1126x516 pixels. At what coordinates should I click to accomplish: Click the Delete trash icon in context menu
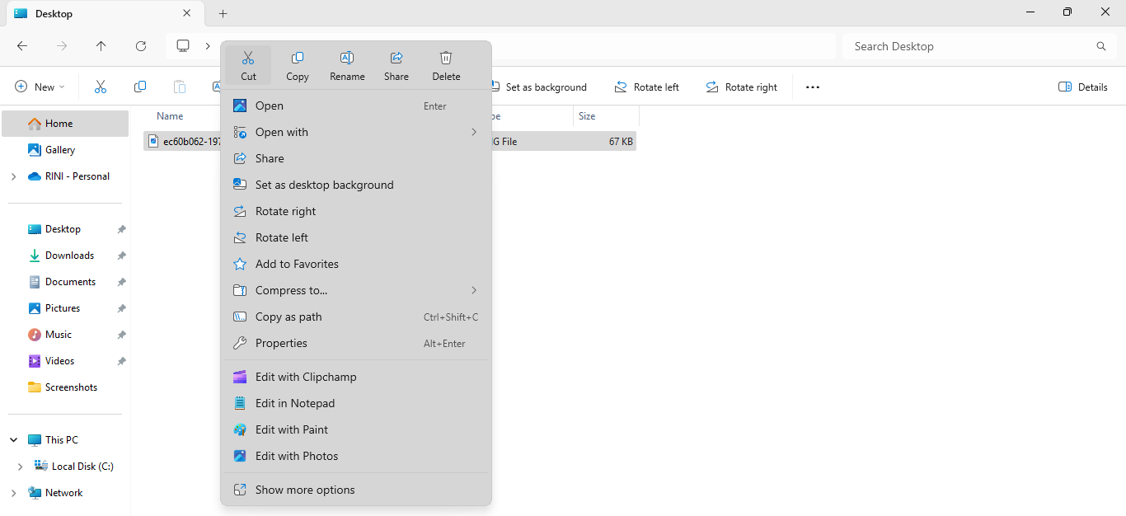446,59
